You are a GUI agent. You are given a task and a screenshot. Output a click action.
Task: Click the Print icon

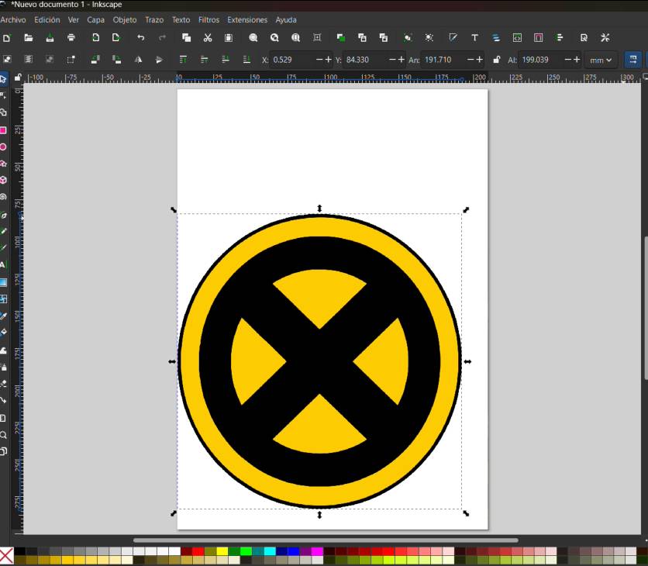point(71,38)
